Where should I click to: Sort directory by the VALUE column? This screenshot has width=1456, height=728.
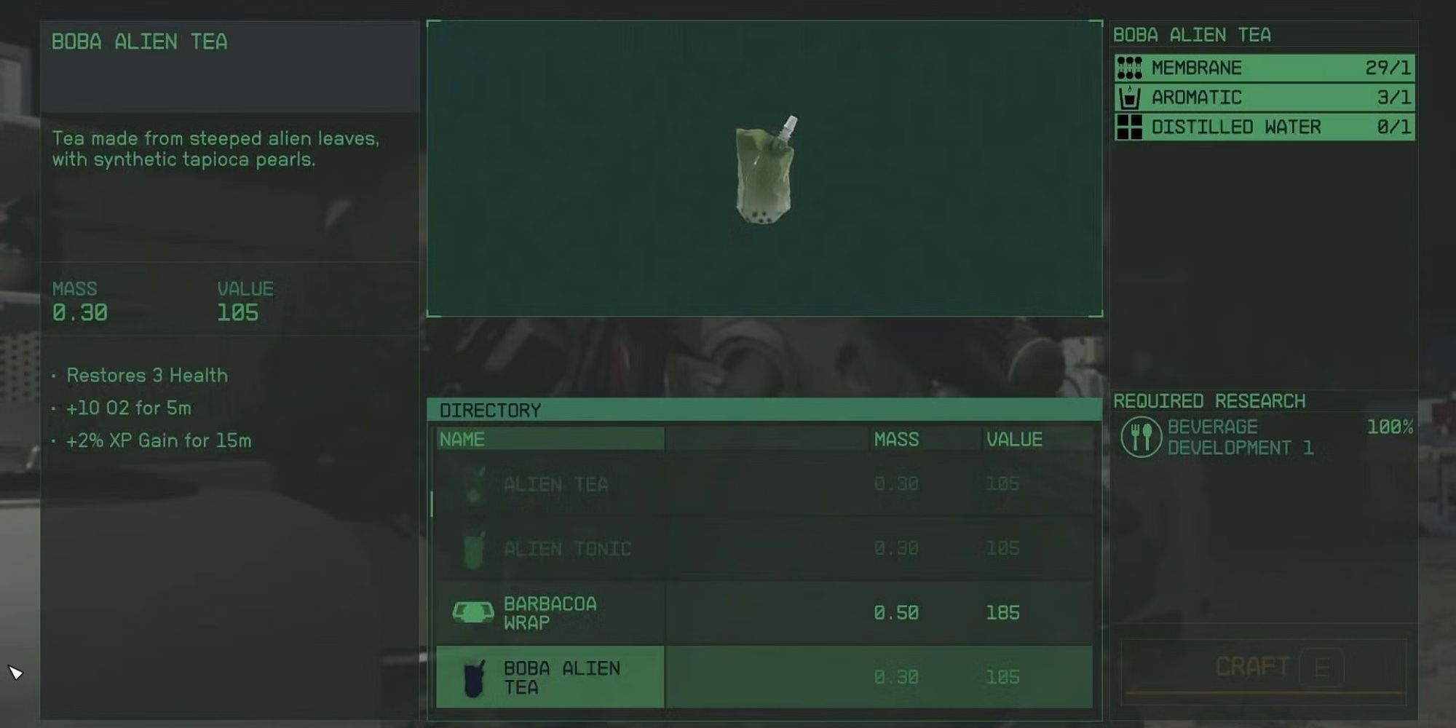1014,439
